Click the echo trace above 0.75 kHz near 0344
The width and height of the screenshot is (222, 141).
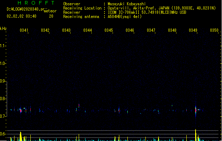click(79, 106)
